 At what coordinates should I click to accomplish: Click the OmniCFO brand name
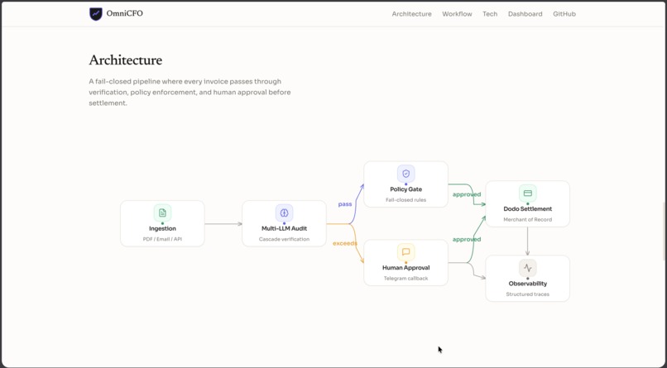point(125,13)
